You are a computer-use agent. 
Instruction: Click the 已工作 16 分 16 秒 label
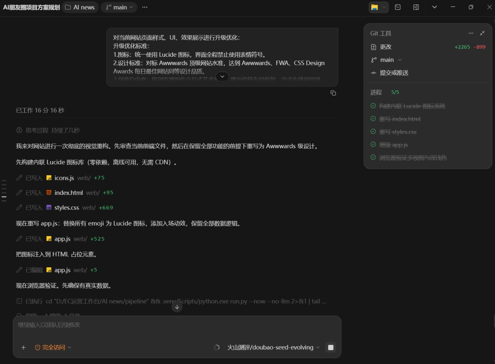40,110
